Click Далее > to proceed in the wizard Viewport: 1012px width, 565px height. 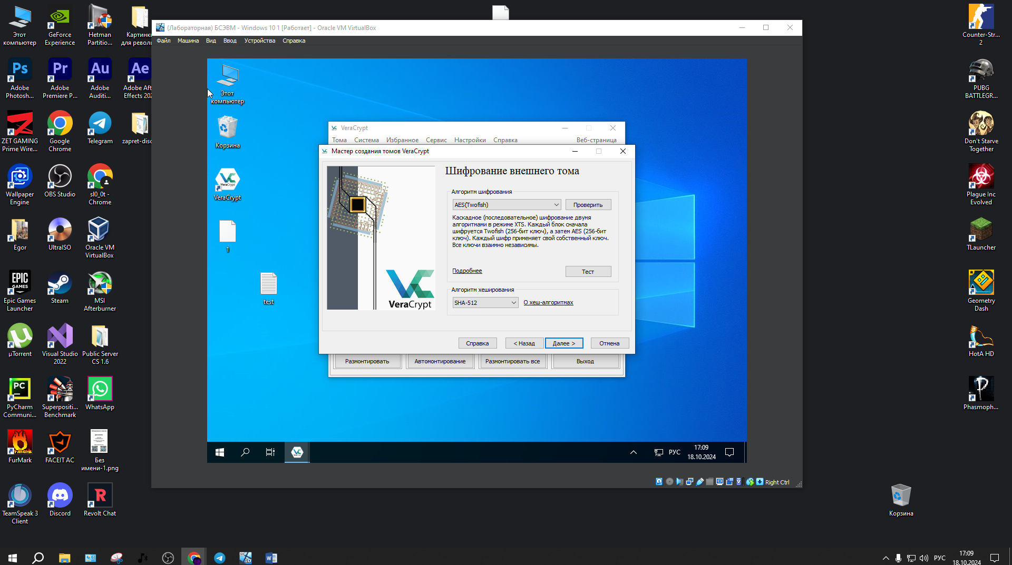[x=563, y=343]
